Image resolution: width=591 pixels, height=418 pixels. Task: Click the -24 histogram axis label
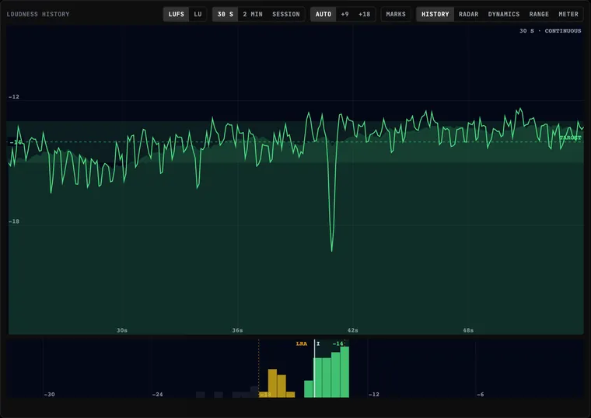click(158, 394)
